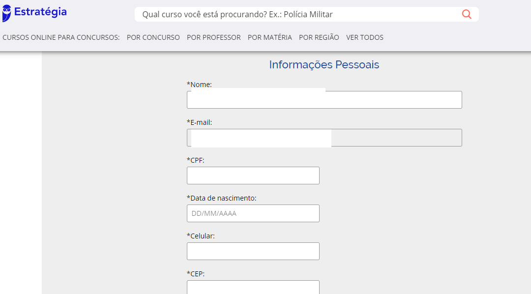Focus the course search box
Screen dimensions: 531x294
[x=298, y=14]
